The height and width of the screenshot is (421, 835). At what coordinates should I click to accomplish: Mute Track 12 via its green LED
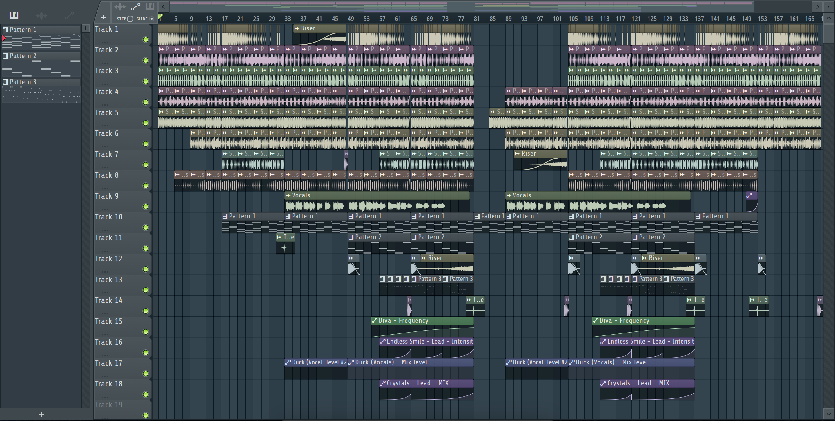pyautogui.click(x=146, y=269)
